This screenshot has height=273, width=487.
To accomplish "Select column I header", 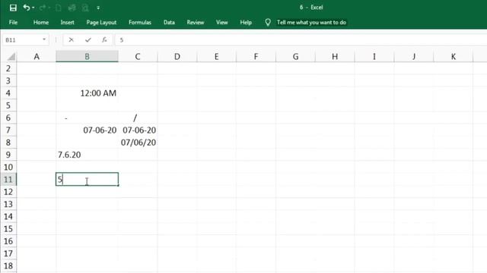I will (x=374, y=57).
